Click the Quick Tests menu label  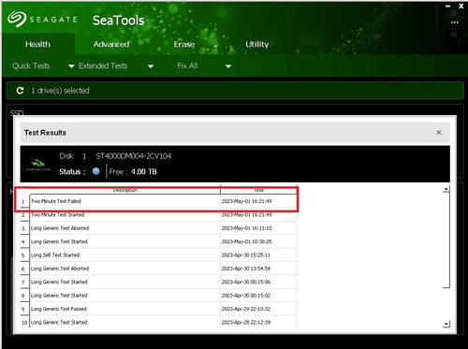point(31,65)
